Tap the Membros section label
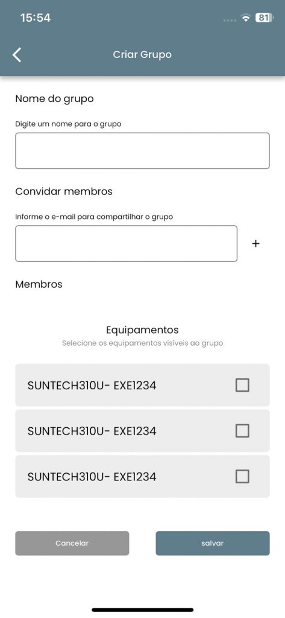 coord(39,284)
